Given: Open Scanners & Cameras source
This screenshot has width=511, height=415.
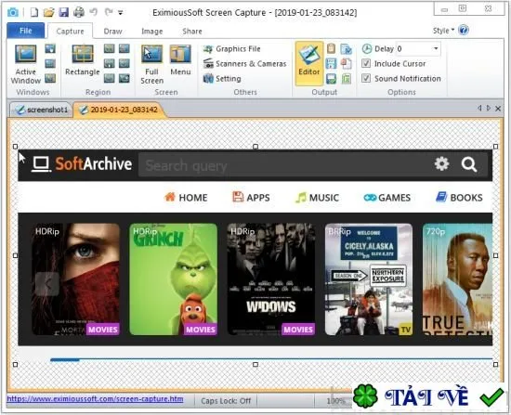Looking at the screenshot, I should (x=244, y=63).
